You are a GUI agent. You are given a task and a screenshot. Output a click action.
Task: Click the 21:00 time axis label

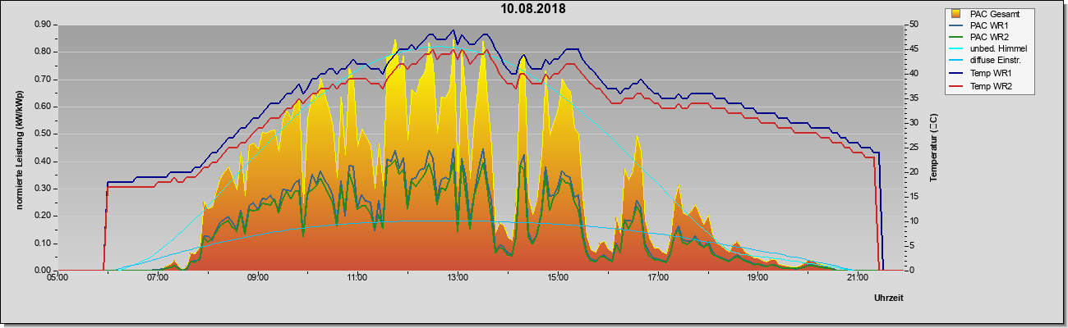pyautogui.click(x=857, y=278)
